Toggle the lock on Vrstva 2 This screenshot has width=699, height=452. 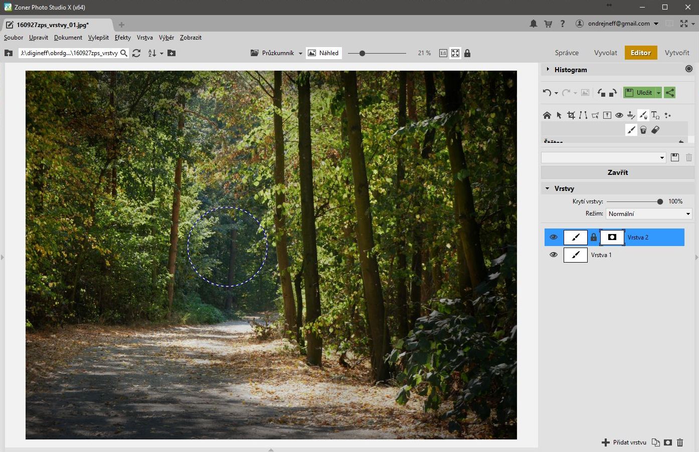point(594,238)
